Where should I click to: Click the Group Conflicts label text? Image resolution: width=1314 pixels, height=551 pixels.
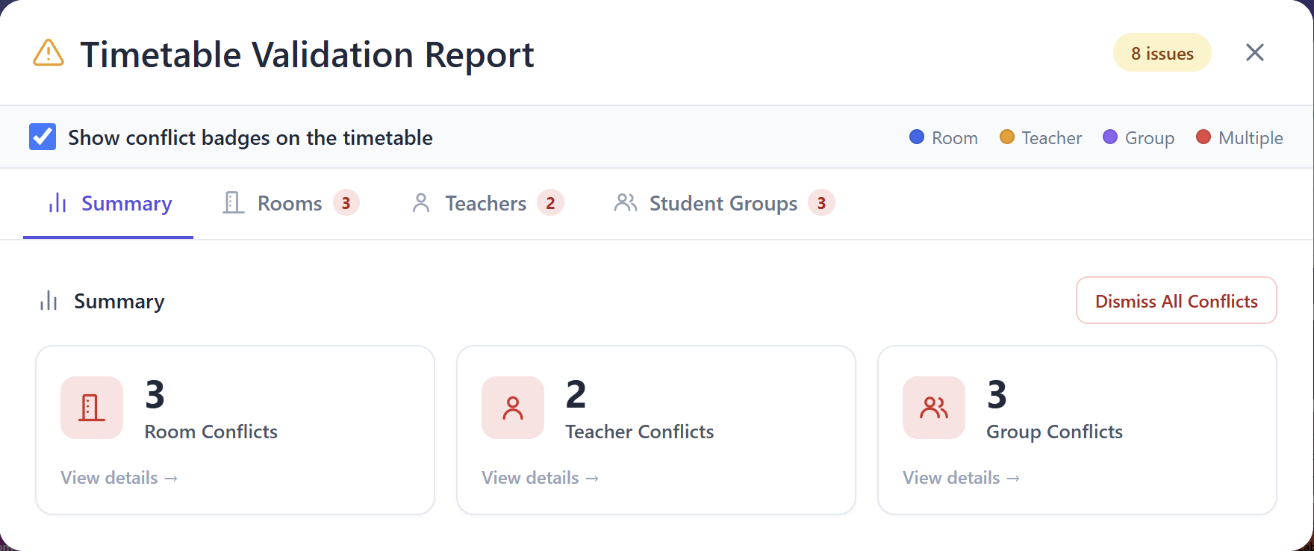1054,432
